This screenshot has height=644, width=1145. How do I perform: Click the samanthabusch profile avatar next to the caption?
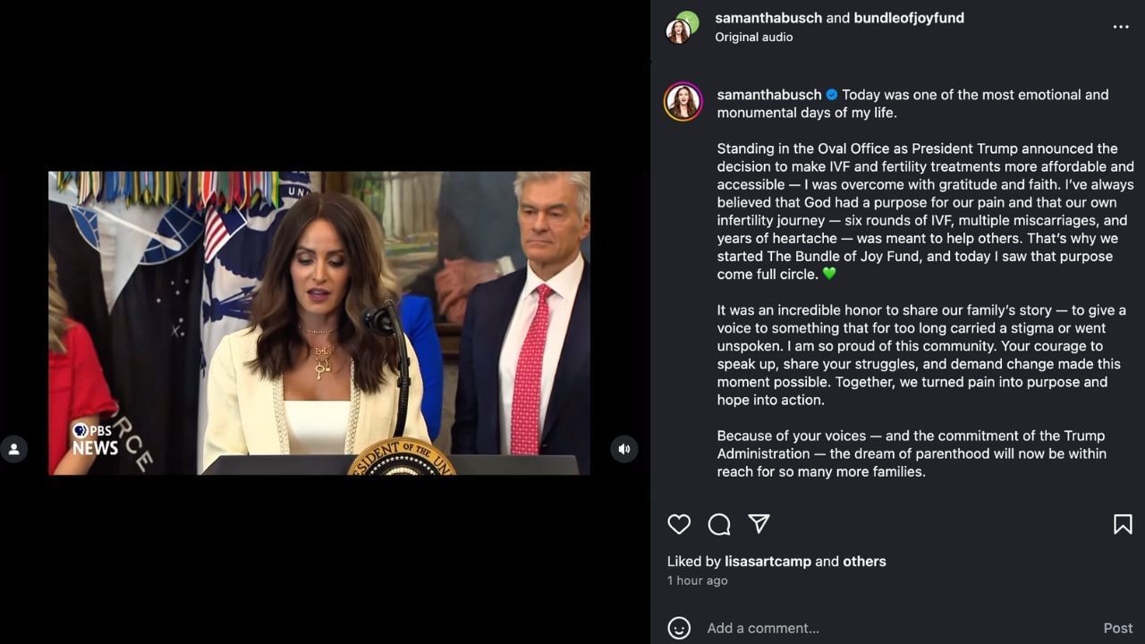pos(683,102)
